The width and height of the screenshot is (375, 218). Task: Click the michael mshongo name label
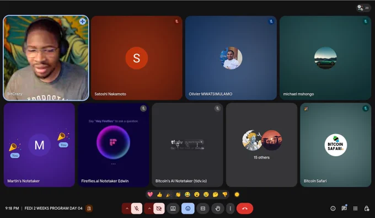(298, 94)
